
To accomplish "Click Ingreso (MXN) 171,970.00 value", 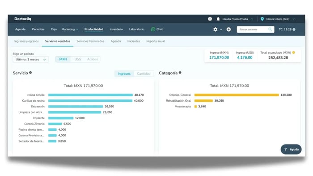I will click(219, 58).
